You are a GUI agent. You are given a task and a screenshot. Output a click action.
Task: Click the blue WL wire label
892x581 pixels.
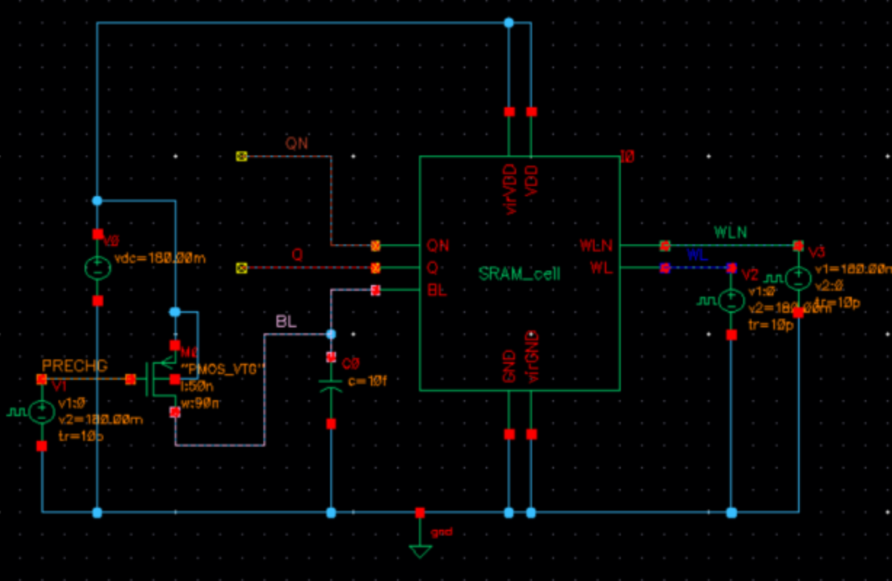[697, 255]
